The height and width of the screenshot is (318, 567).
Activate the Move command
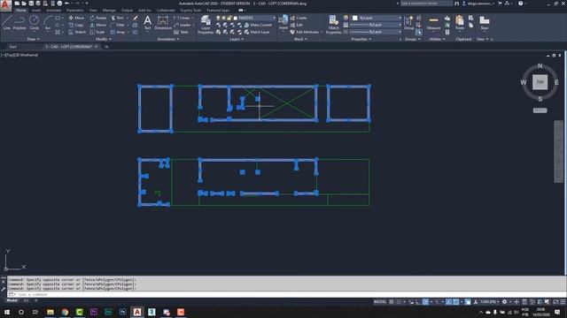[76, 18]
